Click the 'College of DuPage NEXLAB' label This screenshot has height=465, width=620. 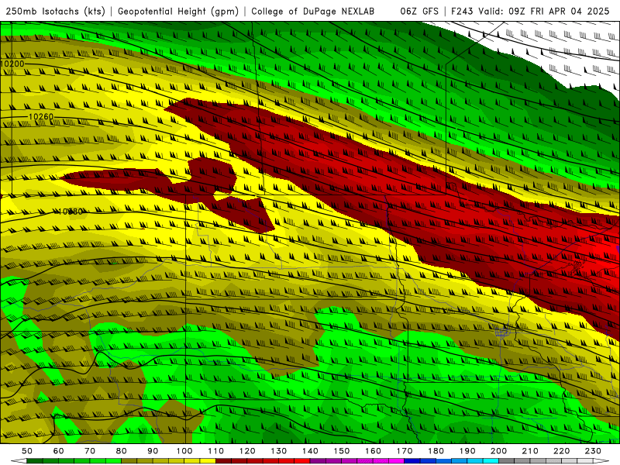pyautogui.click(x=313, y=11)
